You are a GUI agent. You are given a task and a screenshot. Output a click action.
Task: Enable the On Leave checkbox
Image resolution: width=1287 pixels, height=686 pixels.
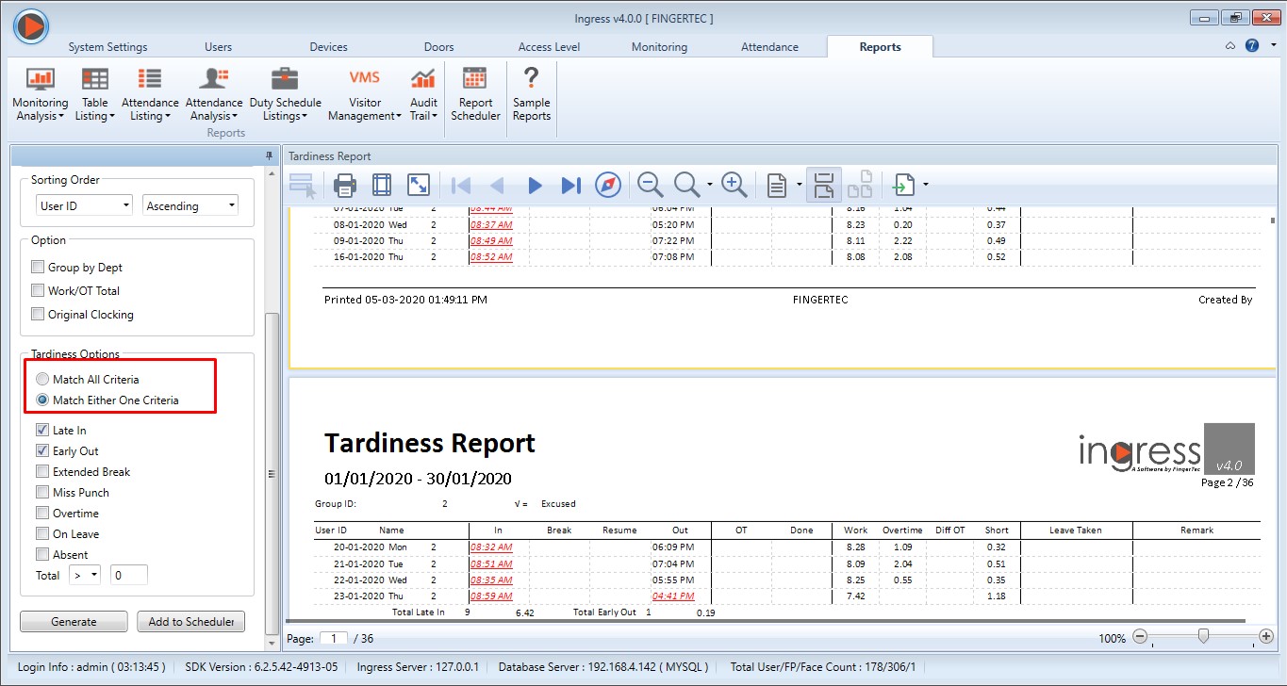coord(42,534)
